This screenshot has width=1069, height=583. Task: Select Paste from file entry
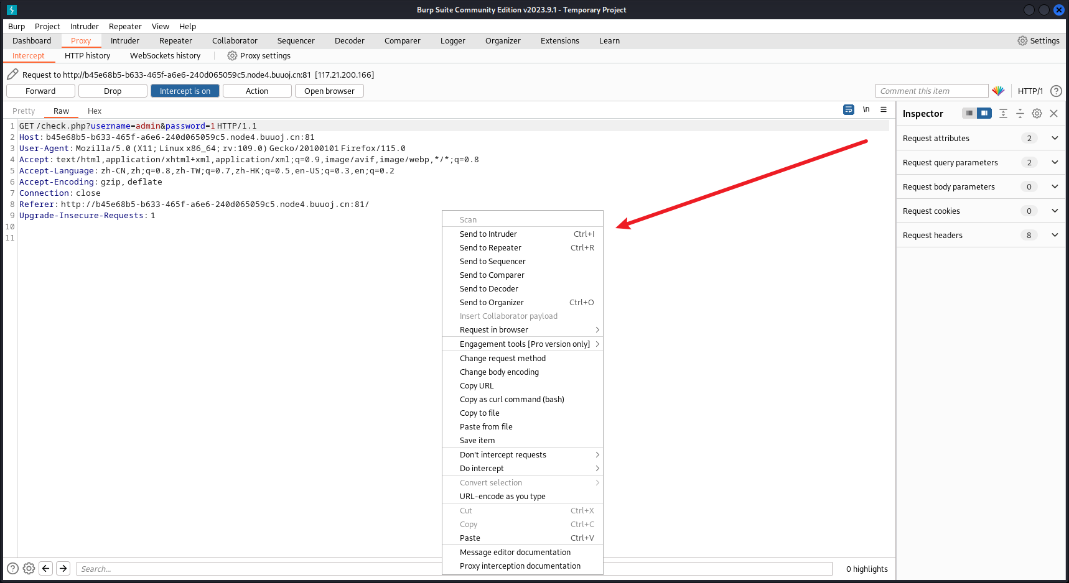tap(523, 426)
